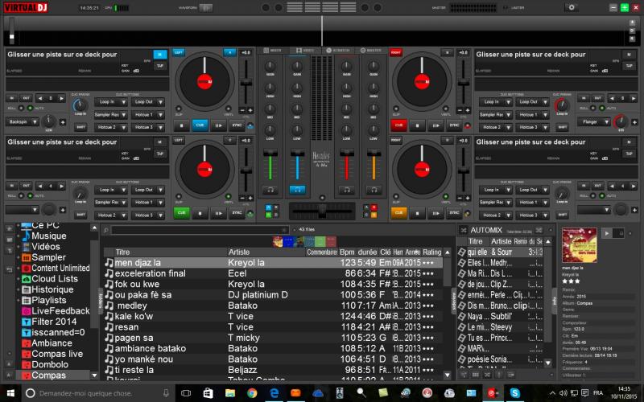Click the red CUE button on top-right deck
The width and height of the screenshot is (644, 402).
point(397,125)
